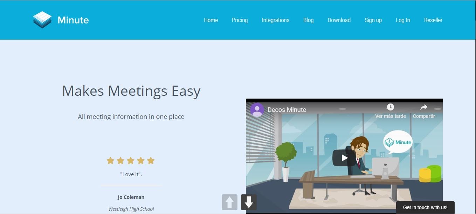This screenshot has height=214, width=476.
Task: Open the Reseller page
Action: (x=433, y=20)
